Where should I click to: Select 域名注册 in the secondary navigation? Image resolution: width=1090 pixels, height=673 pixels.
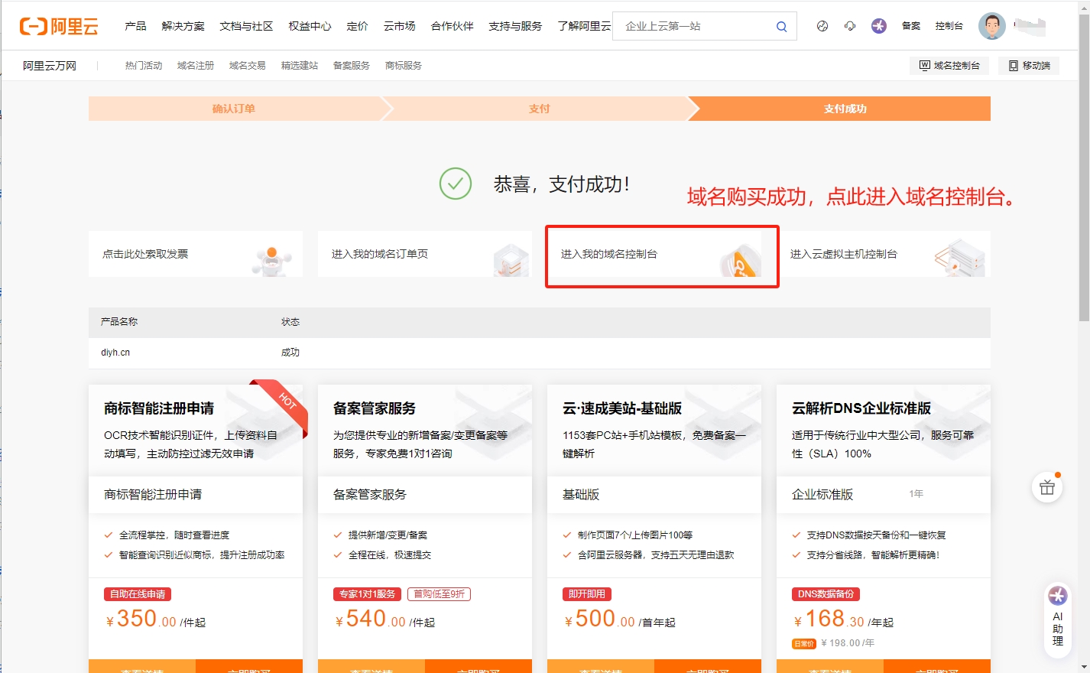pyautogui.click(x=196, y=65)
